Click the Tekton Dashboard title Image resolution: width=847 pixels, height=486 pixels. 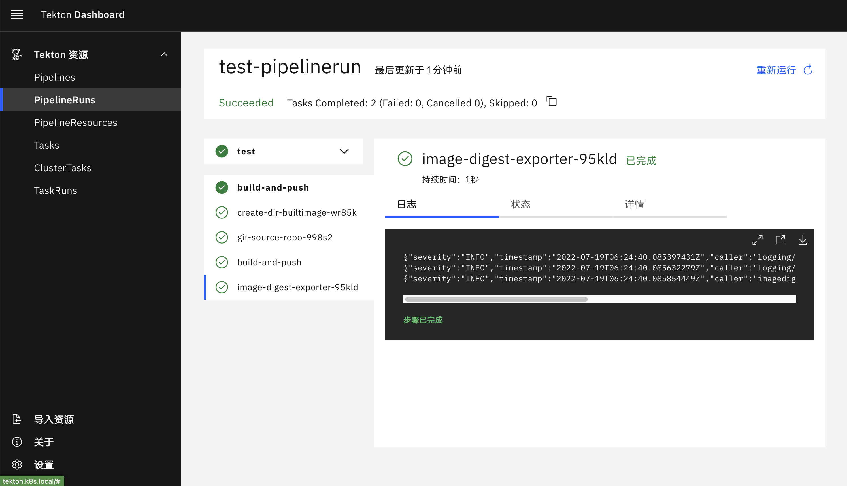tap(82, 15)
